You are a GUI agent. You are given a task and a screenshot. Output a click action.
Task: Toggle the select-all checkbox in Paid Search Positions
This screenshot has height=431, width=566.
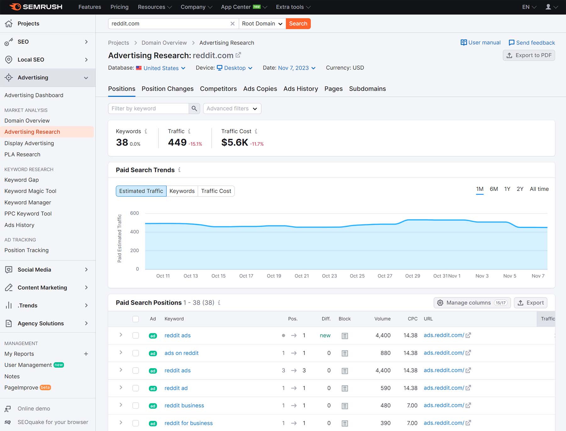pos(136,319)
